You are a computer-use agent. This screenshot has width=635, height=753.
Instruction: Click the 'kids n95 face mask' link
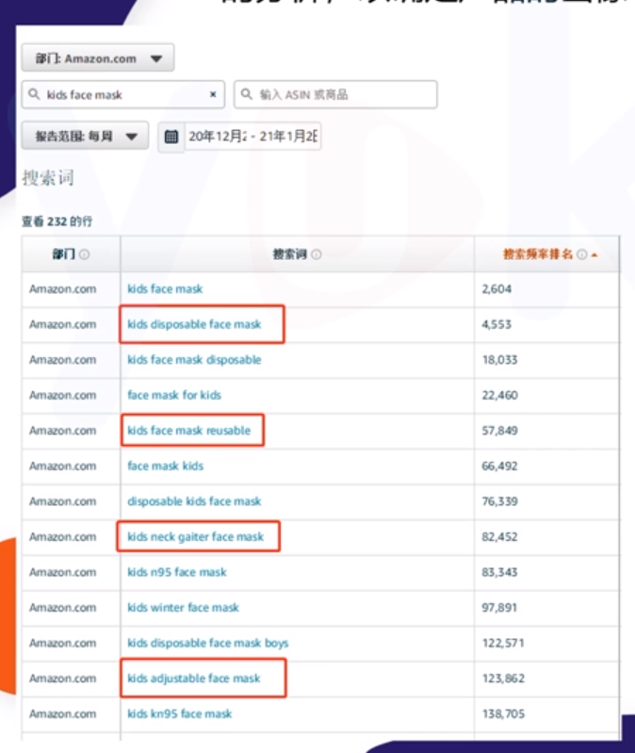point(177,572)
